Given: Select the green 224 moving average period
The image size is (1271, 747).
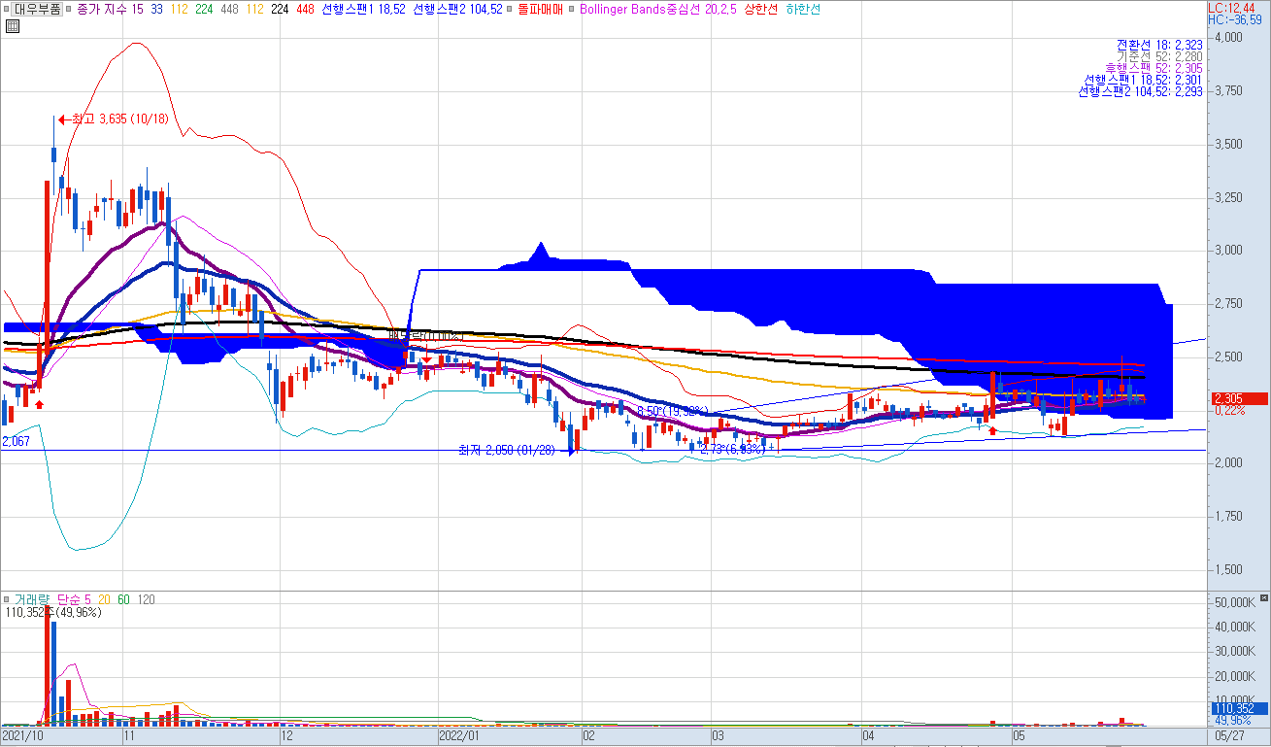Looking at the screenshot, I should click(204, 8).
